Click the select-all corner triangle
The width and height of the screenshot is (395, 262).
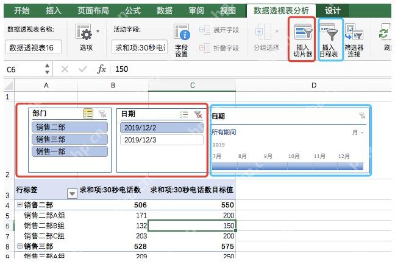click(x=9, y=86)
